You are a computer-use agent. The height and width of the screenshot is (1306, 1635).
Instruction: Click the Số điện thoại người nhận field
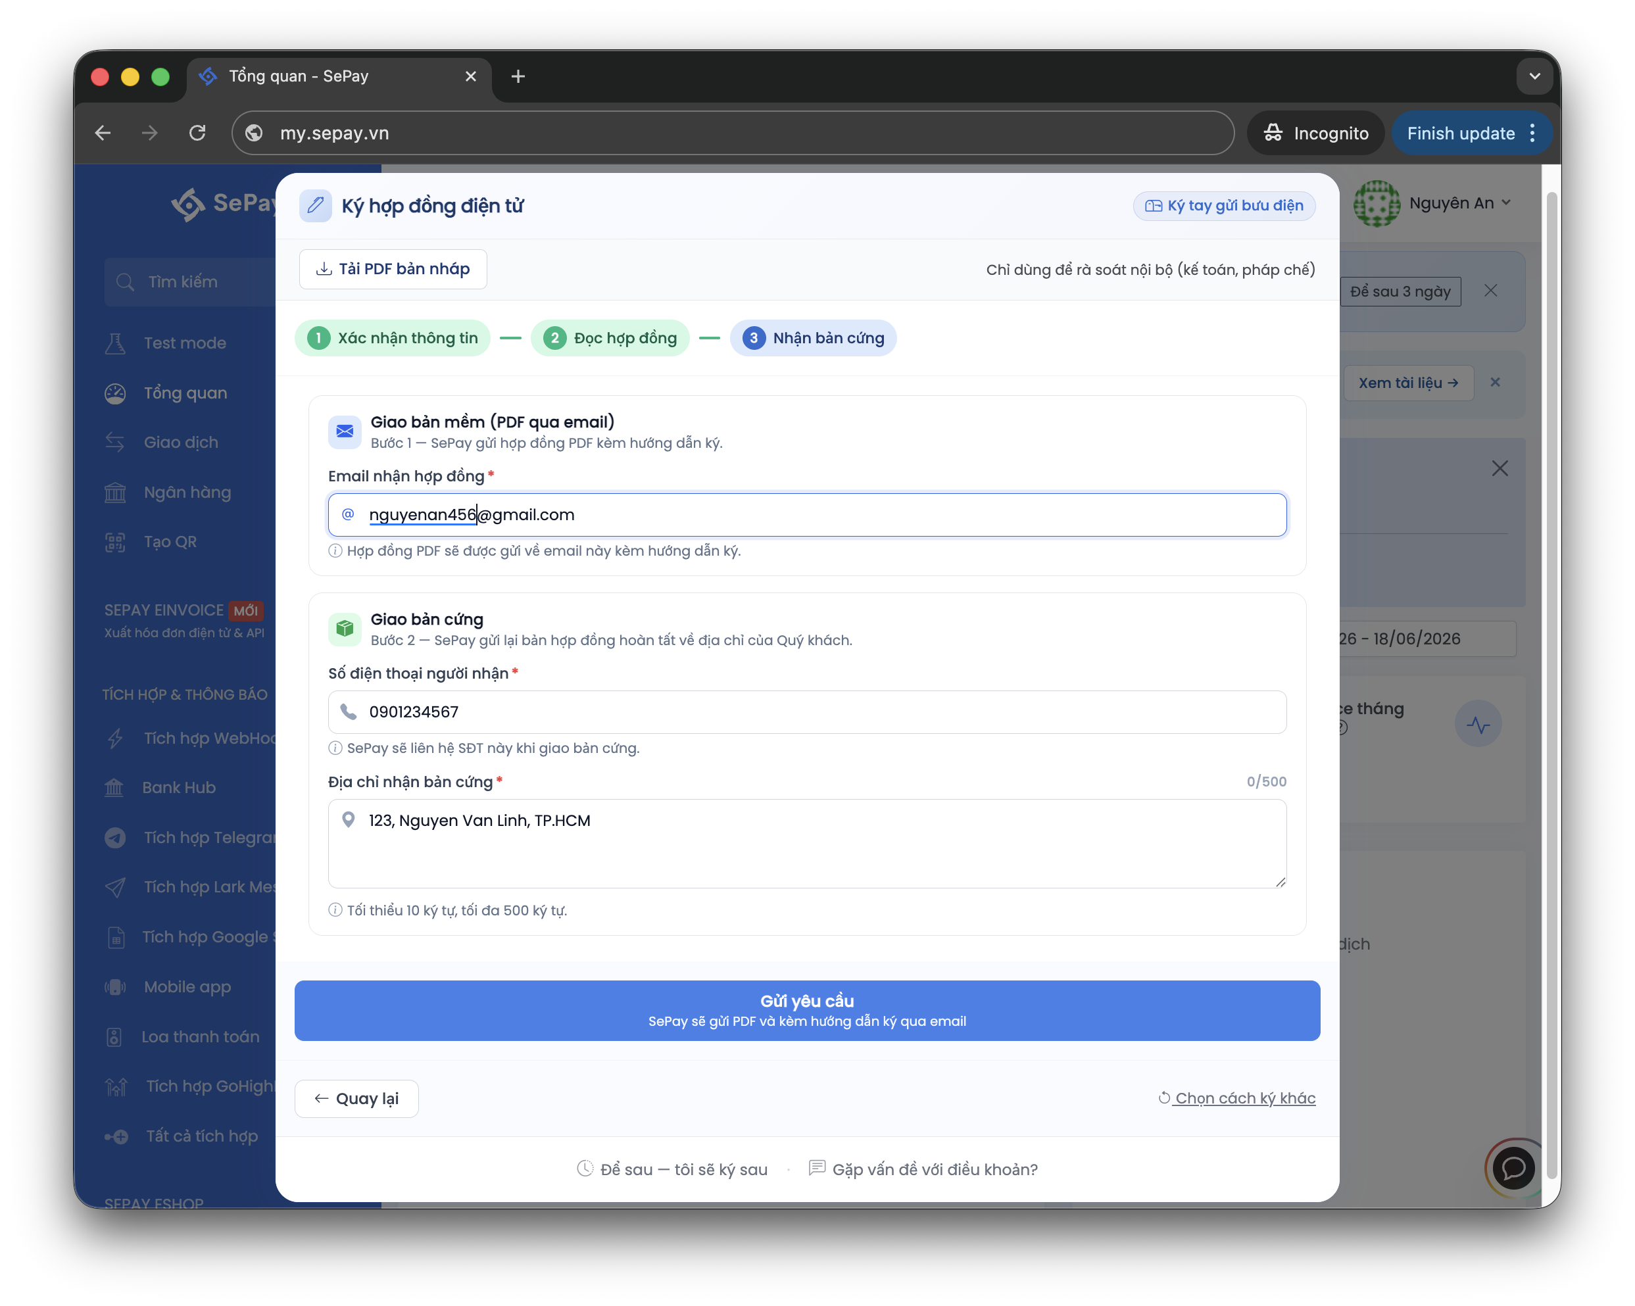point(807,712)
